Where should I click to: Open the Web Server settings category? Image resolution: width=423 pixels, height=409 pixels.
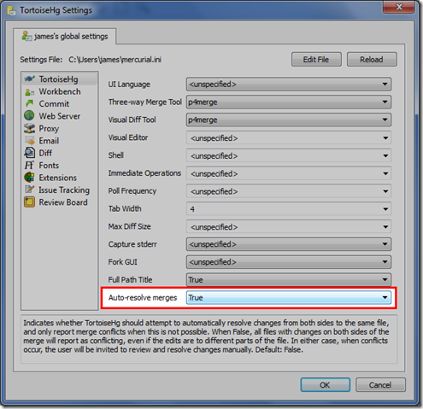coord(60,116)
